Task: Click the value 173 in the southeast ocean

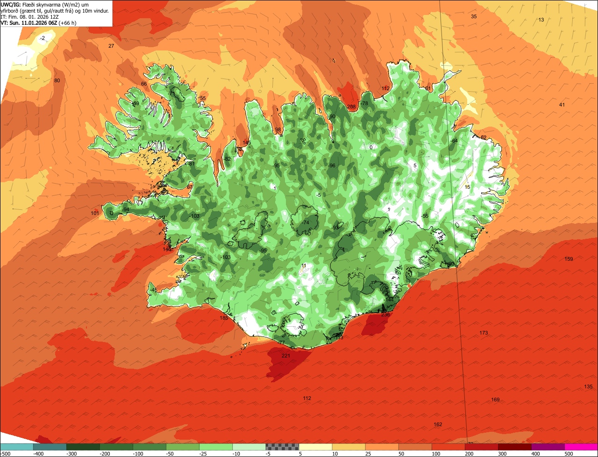Action: (x=484, y=333)
